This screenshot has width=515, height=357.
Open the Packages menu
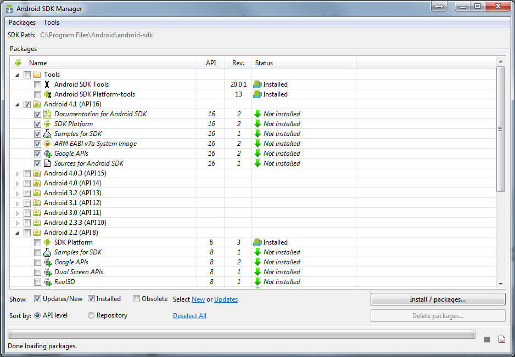(22, 22)
